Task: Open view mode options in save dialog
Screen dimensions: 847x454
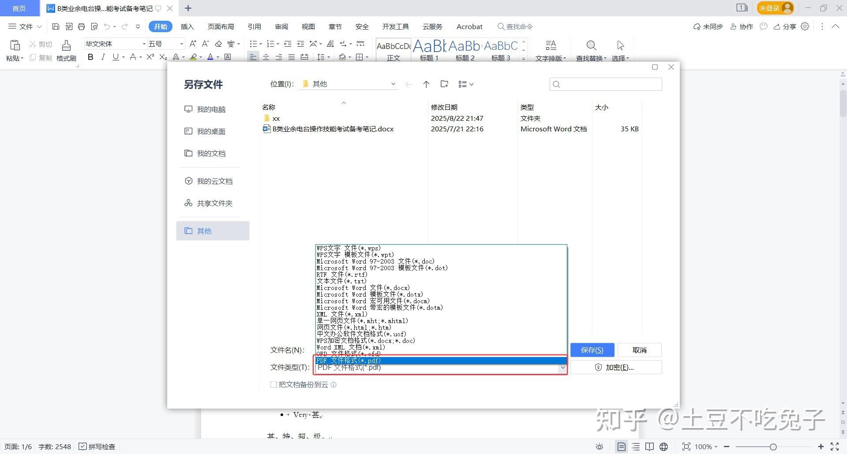Action: [x=466, y=84]
